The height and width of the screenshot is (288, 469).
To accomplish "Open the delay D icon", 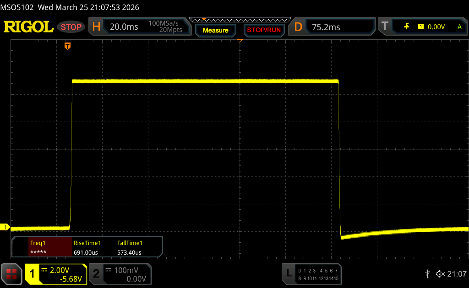I will pyautogui.click(x=298, y=27).
